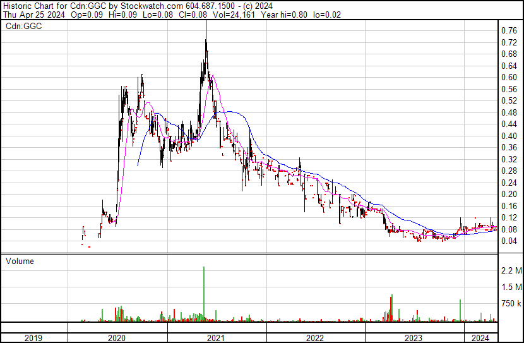Click the 2023 year label
The image size is (524, 343).
414,338
